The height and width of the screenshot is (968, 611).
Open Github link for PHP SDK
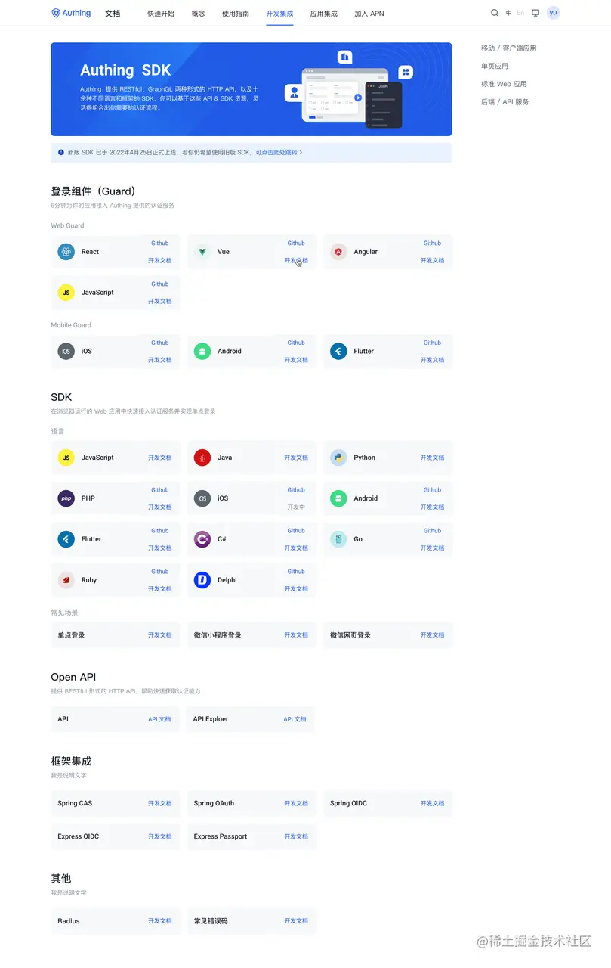[x=160, y=490]
